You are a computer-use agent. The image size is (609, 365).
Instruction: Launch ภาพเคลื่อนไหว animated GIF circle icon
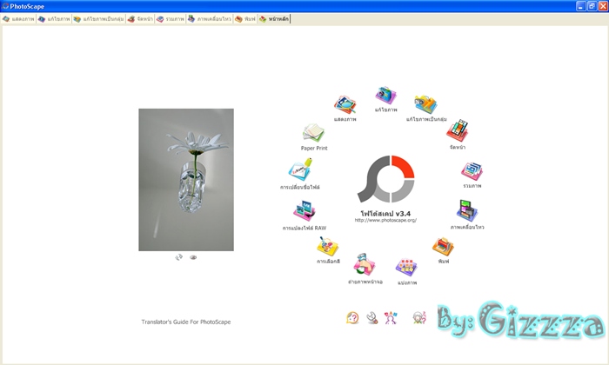(467, 210)
